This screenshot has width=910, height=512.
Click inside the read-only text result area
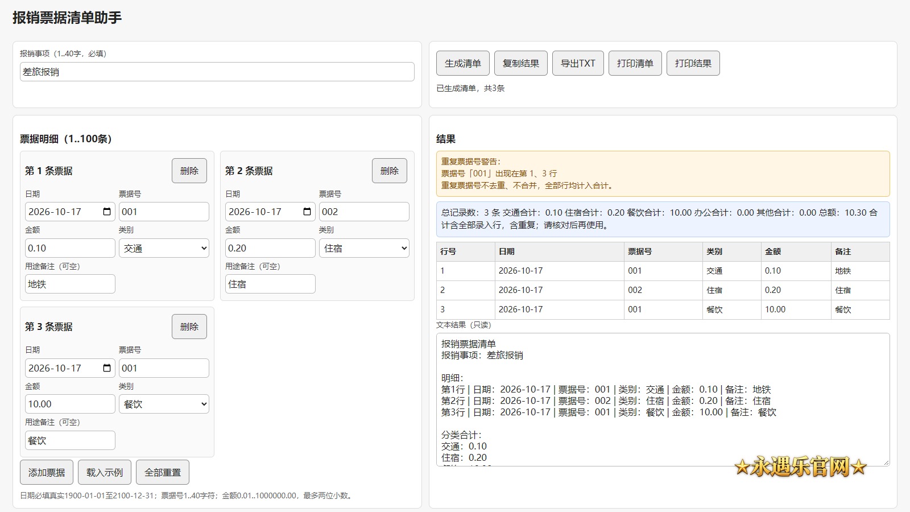[663, 399]
